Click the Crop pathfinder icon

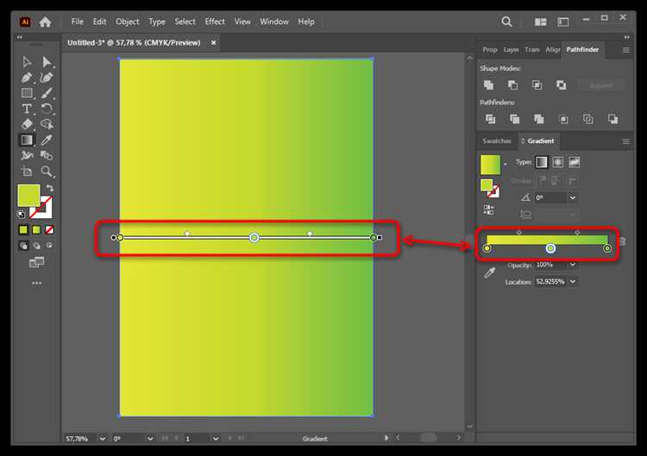click(x=563, y=119)
